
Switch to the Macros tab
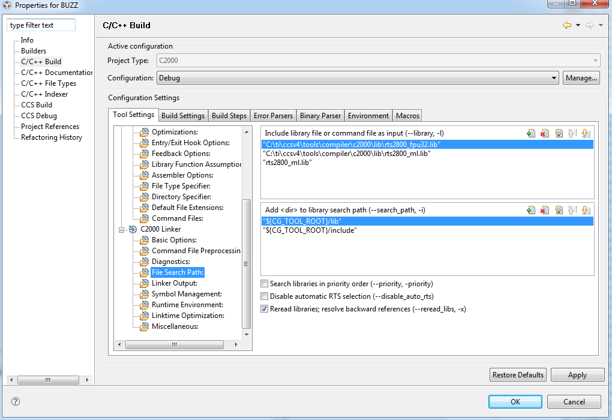tap(407, 116)
